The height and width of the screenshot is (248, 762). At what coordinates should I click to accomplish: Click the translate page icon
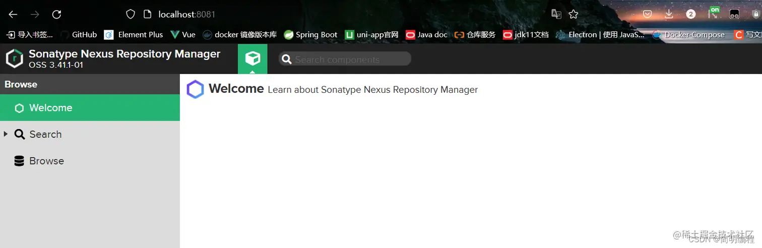tap(556, 14)
